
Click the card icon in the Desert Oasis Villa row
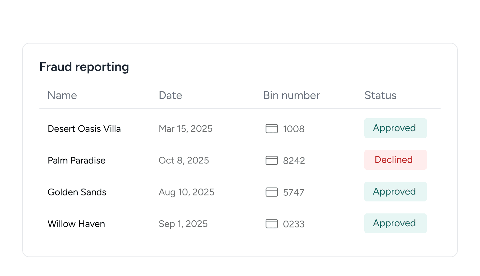pos(271,129)
